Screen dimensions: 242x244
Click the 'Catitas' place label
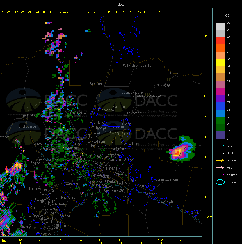tap(151, 194)
